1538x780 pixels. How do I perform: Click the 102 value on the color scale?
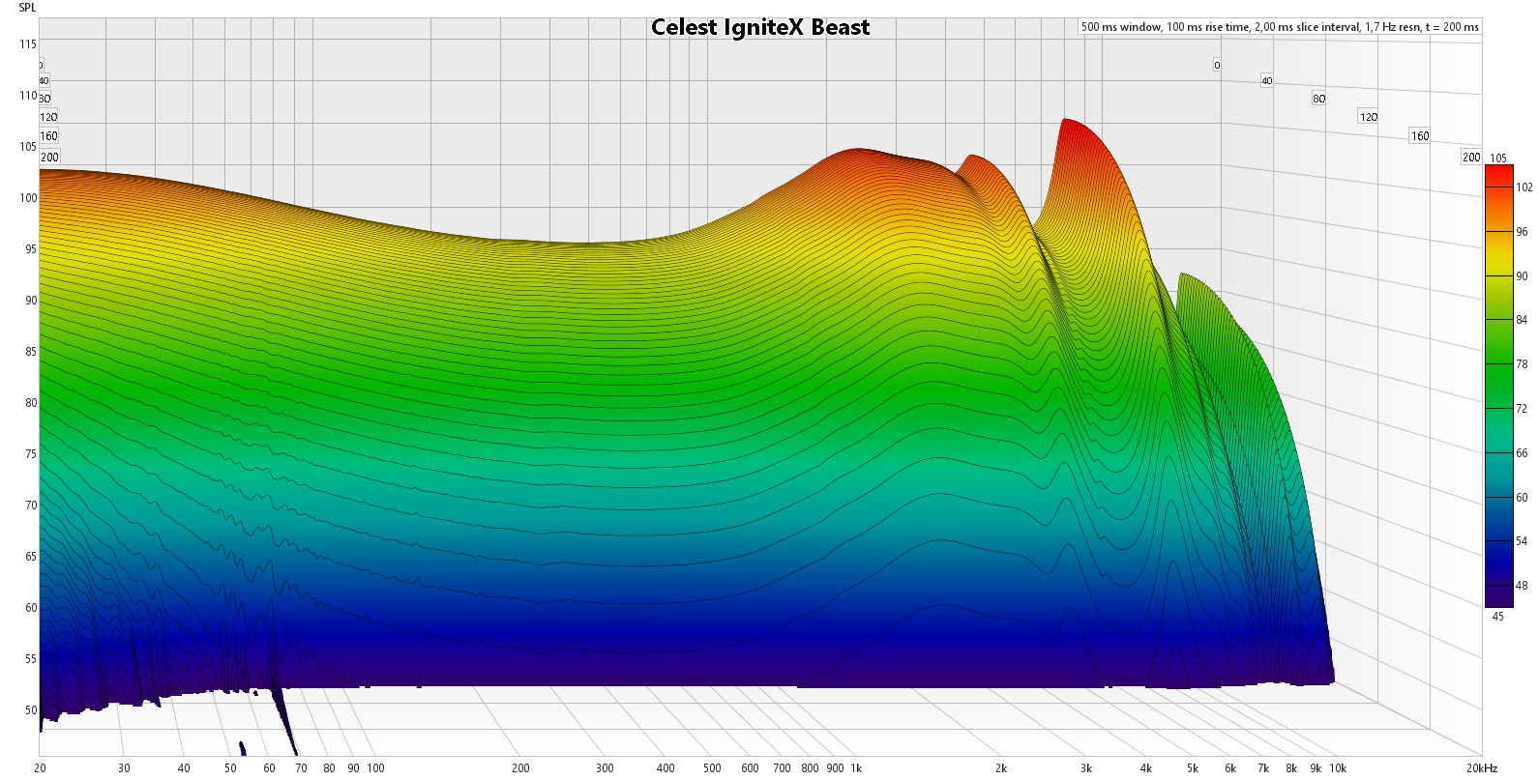click(x=1524, y=188)
